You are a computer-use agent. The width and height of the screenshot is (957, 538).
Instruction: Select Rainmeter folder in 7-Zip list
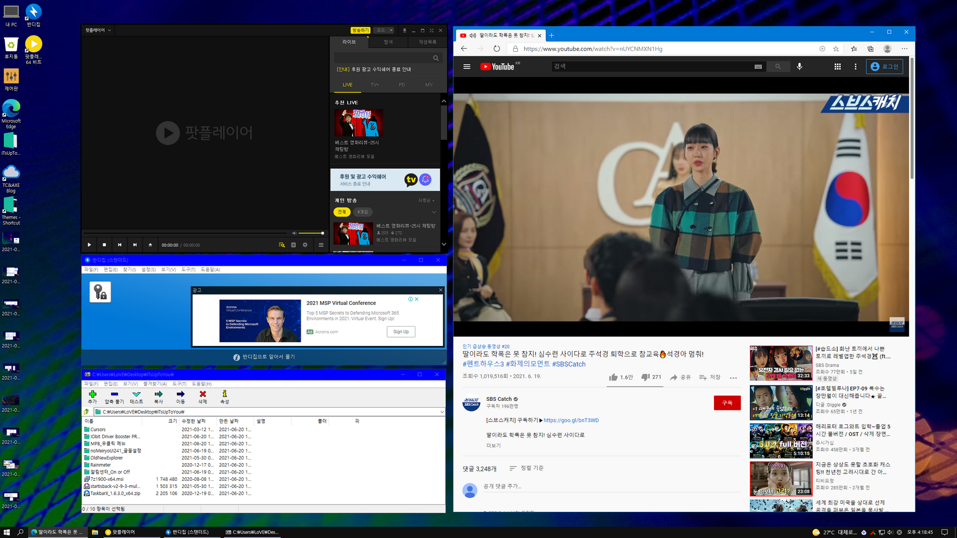point(100,465)
